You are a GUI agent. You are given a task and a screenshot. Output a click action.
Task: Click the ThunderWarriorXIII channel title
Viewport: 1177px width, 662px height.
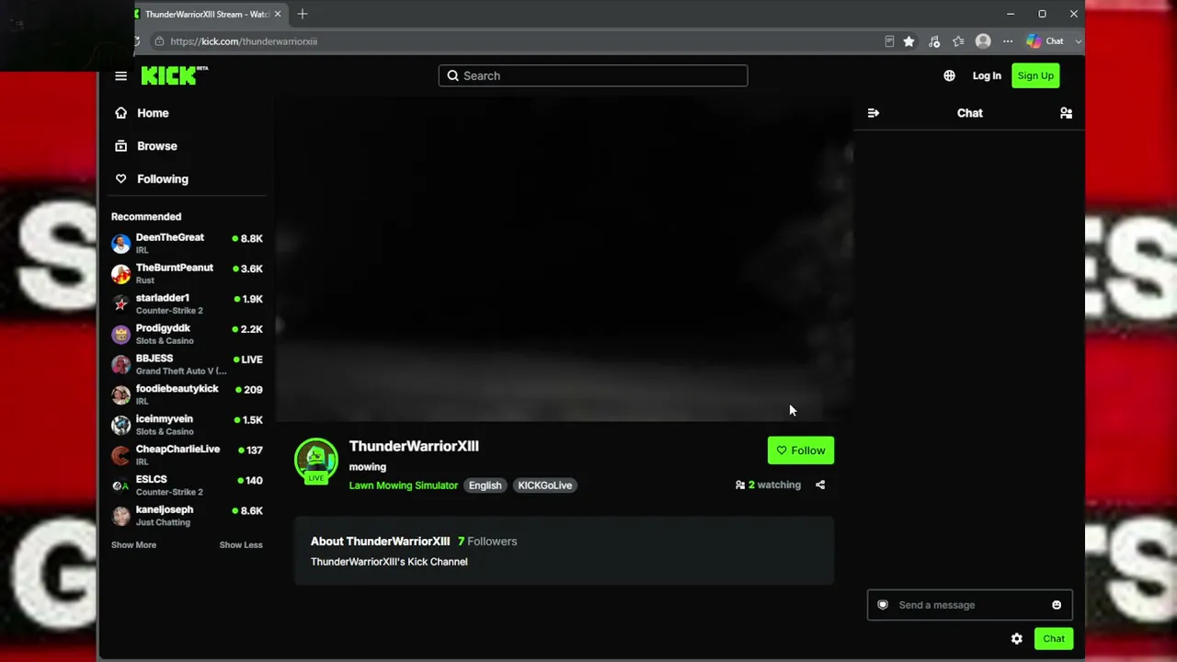(x=414, y=446)
